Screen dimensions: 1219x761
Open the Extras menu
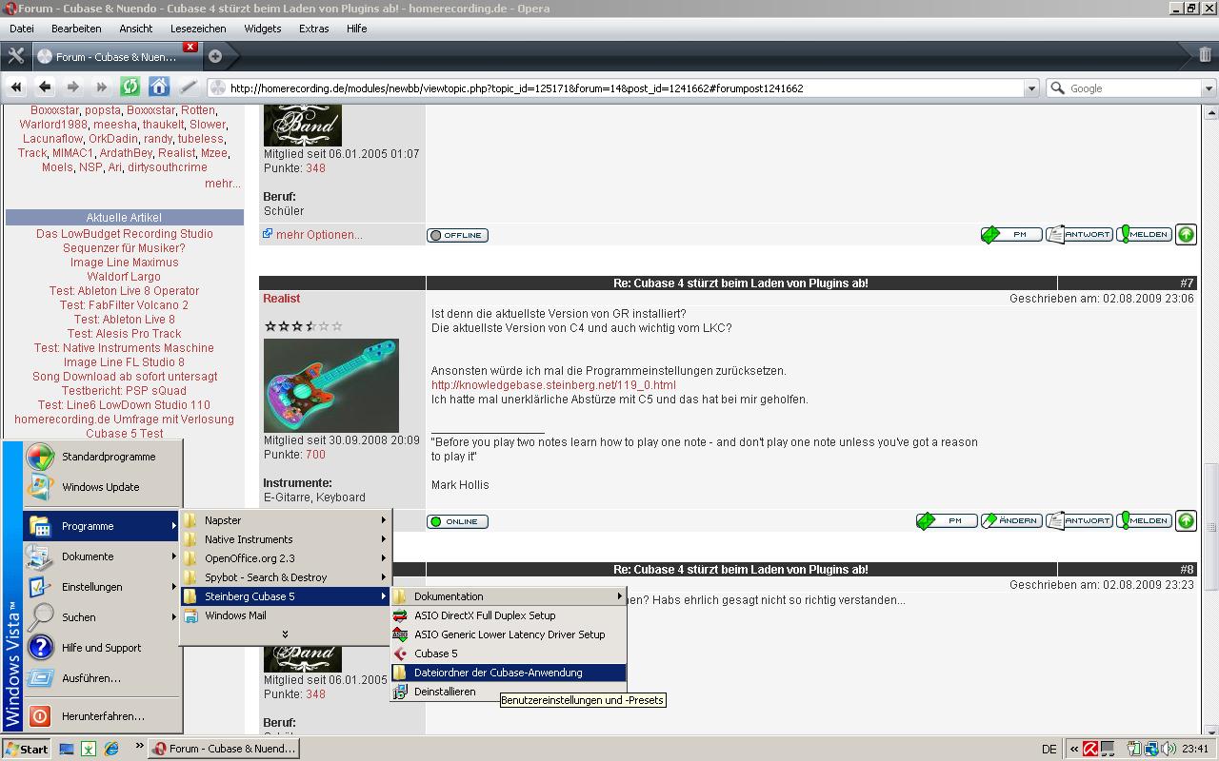(x=313, y=29)
